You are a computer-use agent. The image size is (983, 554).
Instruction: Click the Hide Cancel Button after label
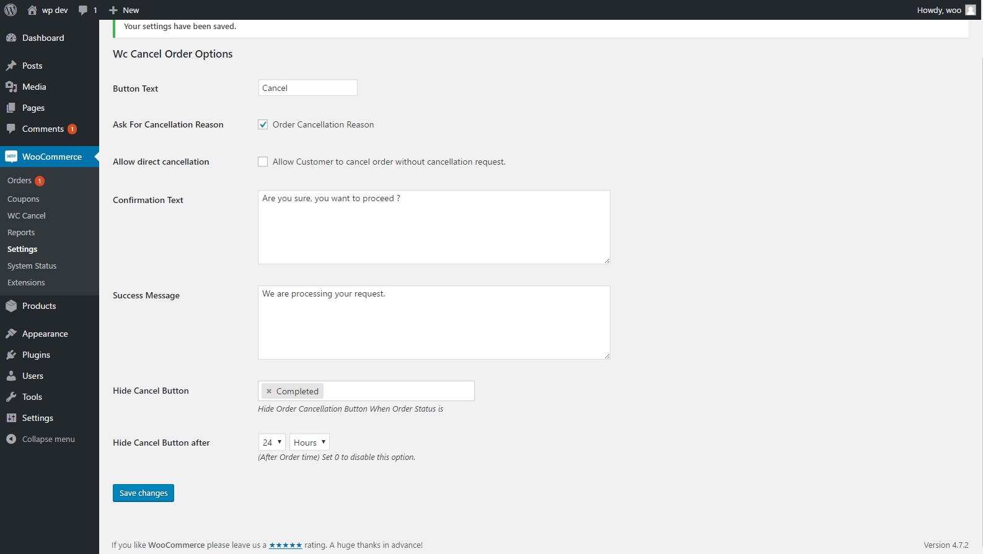point(161,443)
